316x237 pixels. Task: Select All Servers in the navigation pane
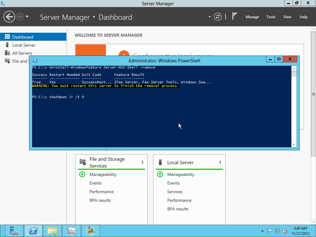22,53
